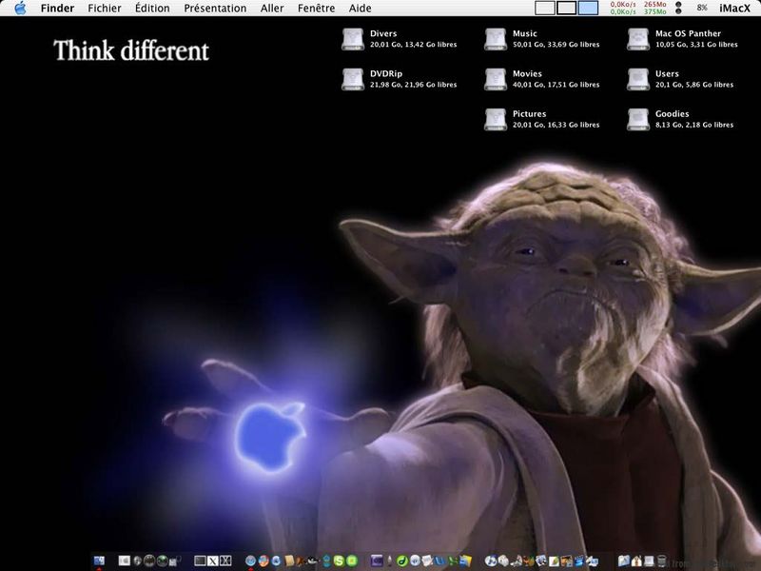Open the Aller menu
761x571 pixels.
272,9
